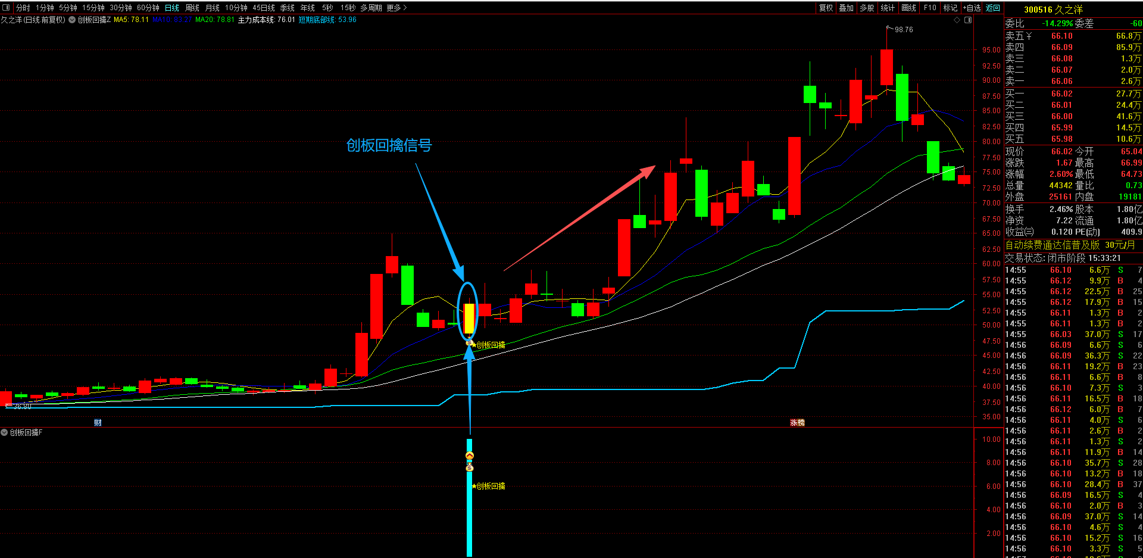Open the 多周期 multi-period view
This screenshot has height=558, width=1143.
(371, 8)
